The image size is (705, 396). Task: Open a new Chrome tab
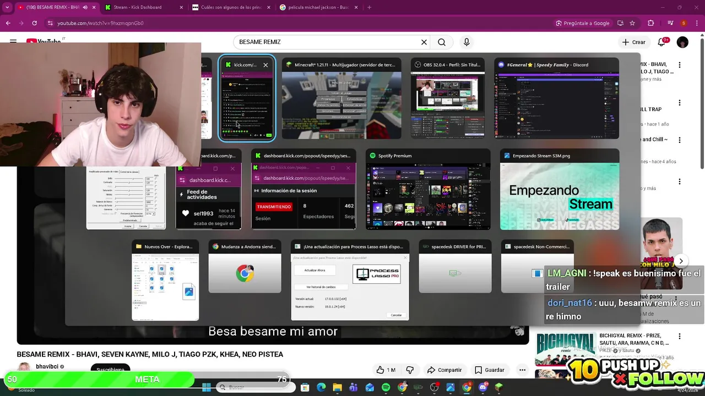(x=369, y=7)
